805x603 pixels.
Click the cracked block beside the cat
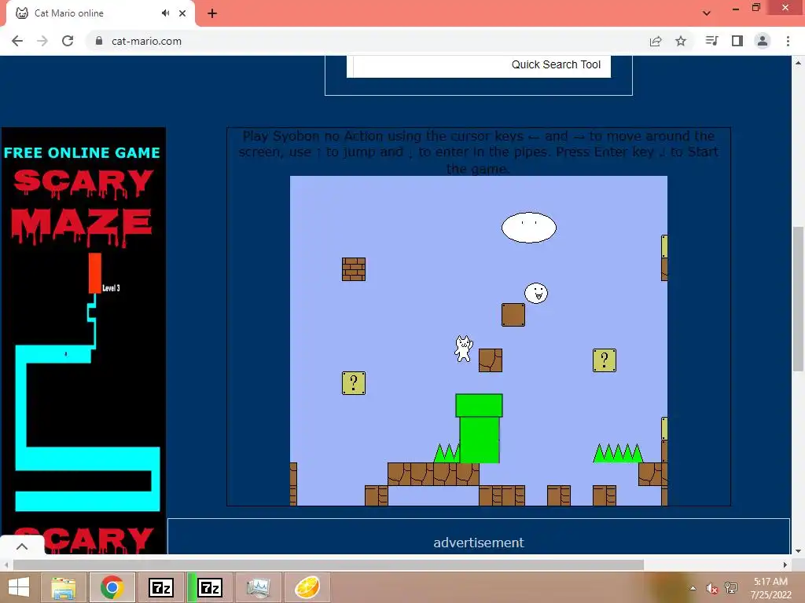pyautogui.click(x=491, y=360)
